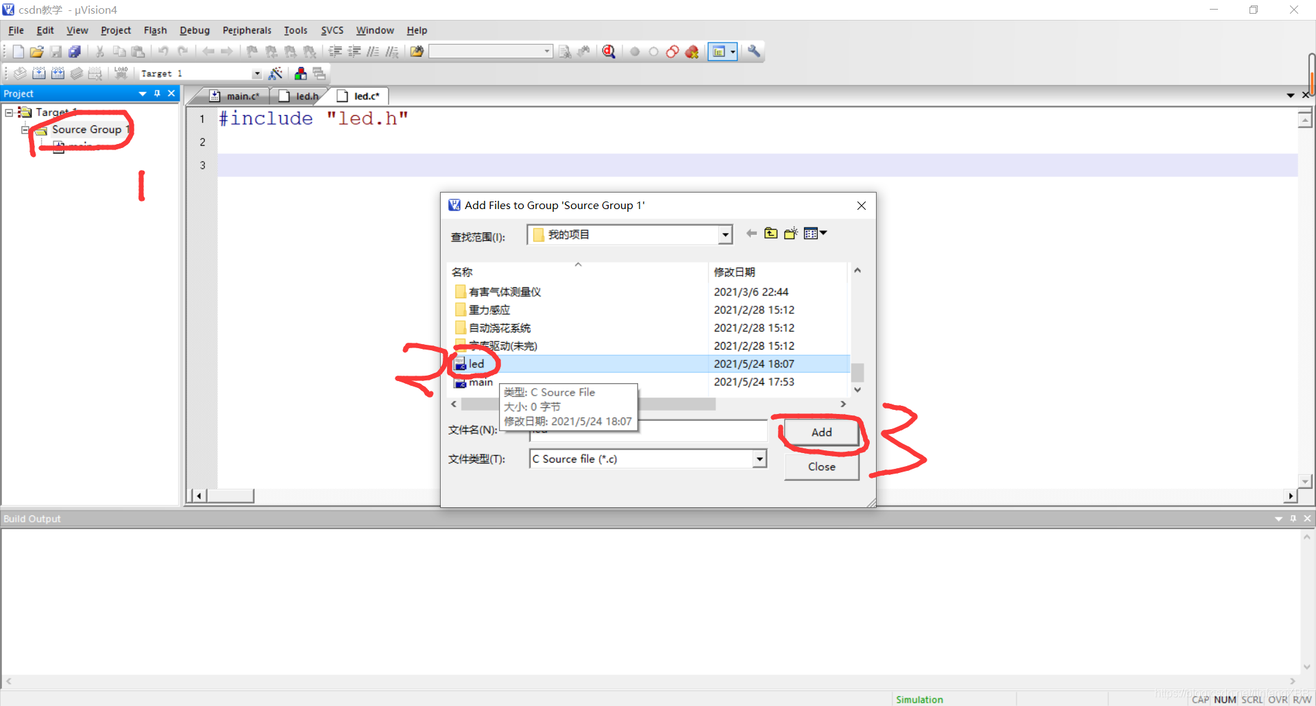The height and width of the screenshot is (706, 1316).
Task: Open the 自动浇花系统 folder
Action: 493,328
